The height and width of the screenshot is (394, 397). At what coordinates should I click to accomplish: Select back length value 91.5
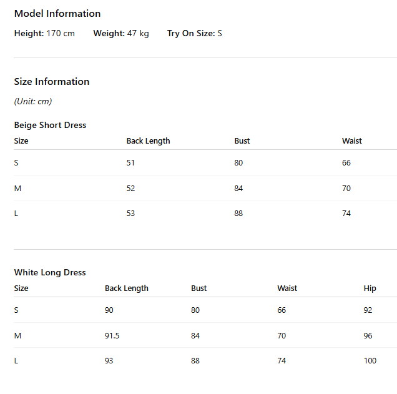click(112, 336)
